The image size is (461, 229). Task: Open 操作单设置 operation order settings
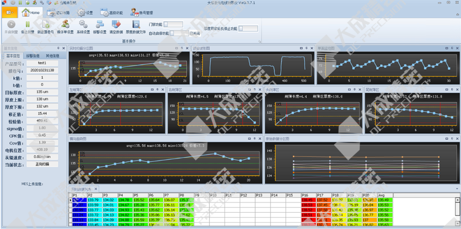click(65, 25)
